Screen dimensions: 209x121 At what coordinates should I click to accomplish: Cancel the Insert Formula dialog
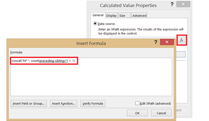161,113
